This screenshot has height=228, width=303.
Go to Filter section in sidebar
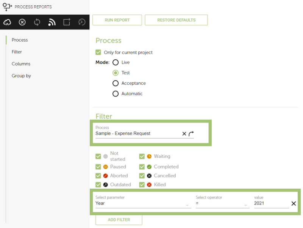pos(17,52)
